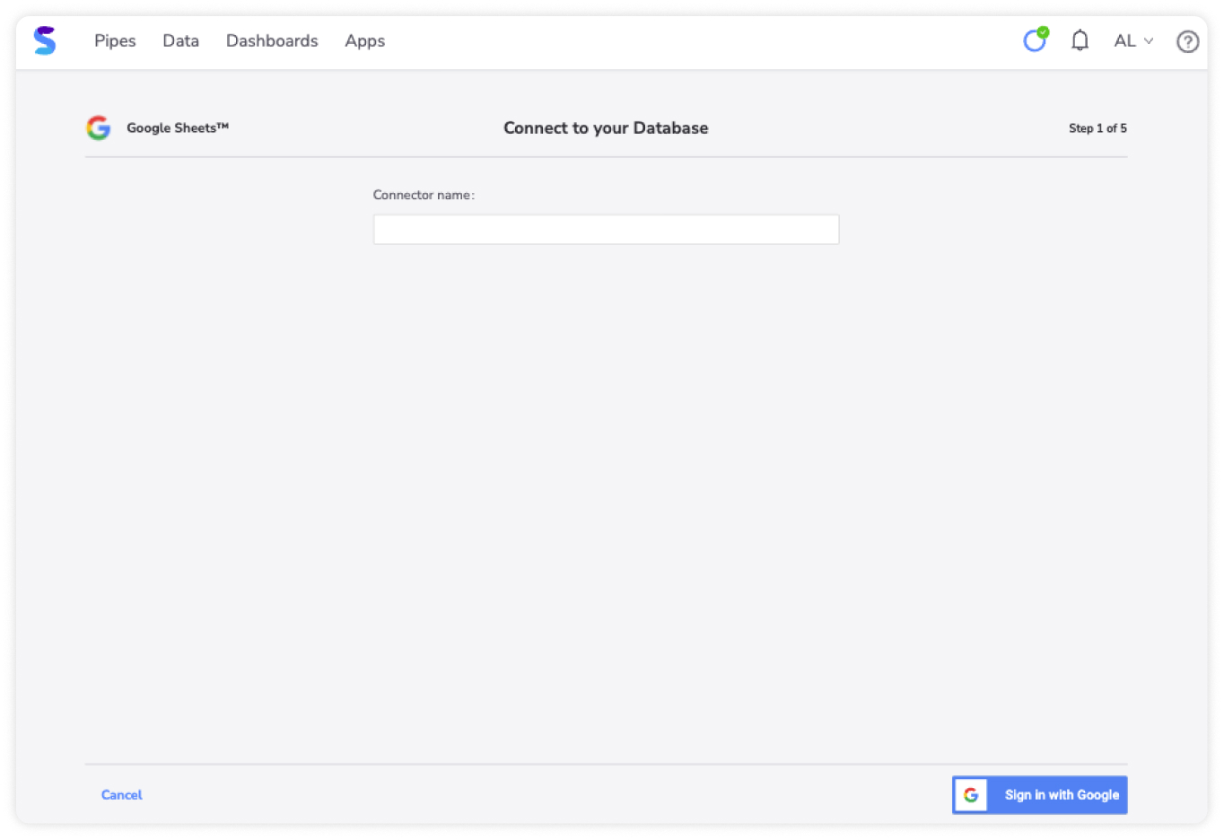The height and width of the screenshot is (840, 1224).
Task: Click the Connector name label
Action: (x=424, y=195)
